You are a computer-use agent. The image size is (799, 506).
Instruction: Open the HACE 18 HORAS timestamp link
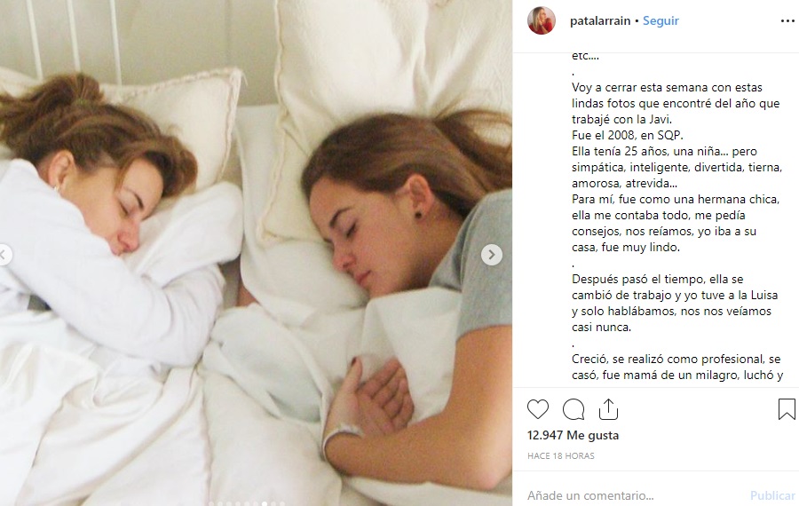[x=560, y=455]
